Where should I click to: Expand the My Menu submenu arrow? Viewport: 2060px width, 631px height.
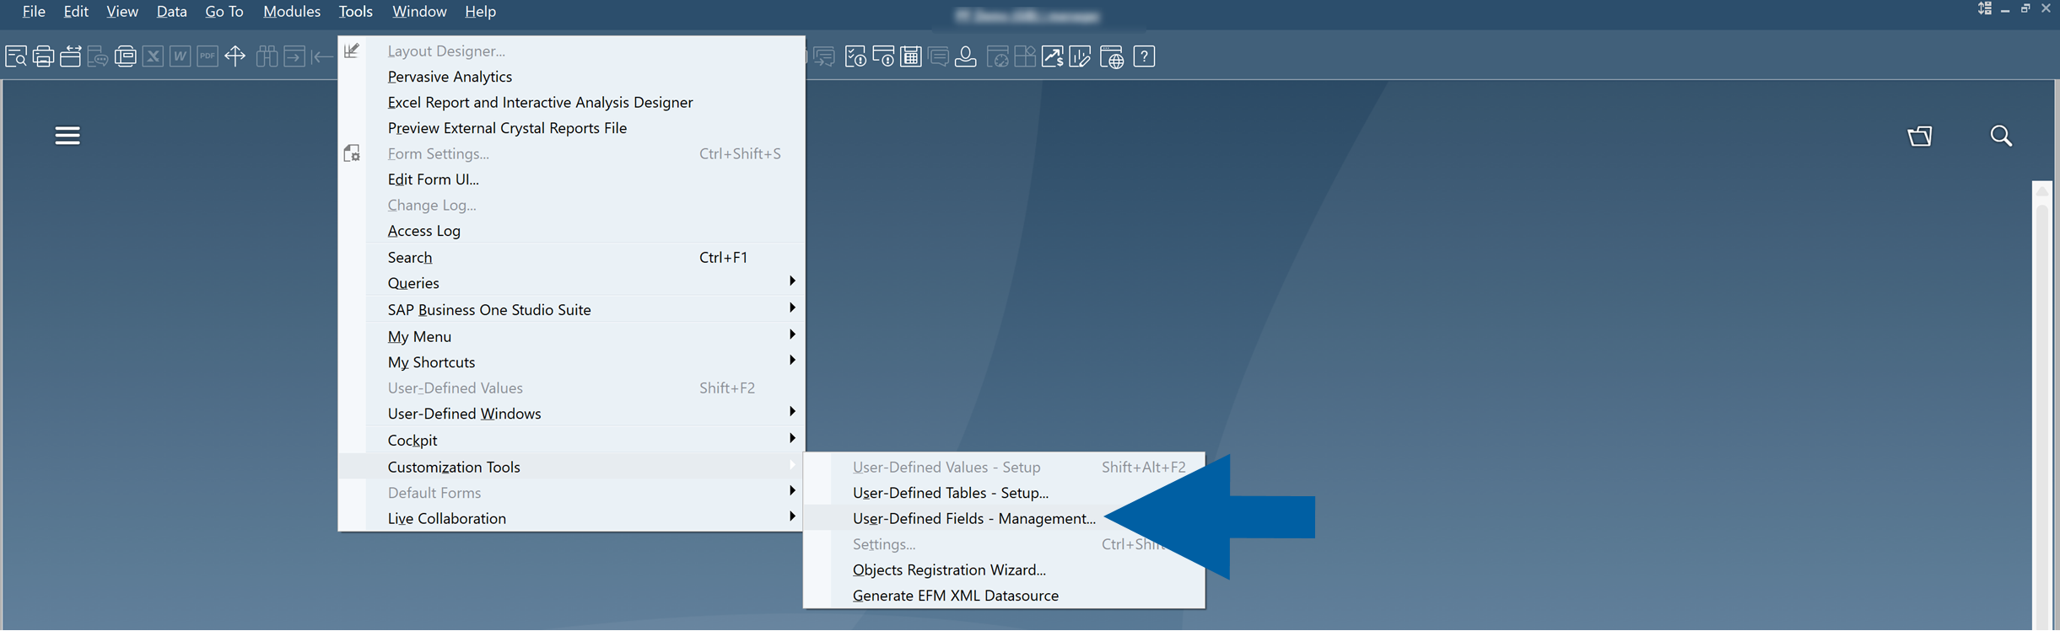click(x=792, y=334)
